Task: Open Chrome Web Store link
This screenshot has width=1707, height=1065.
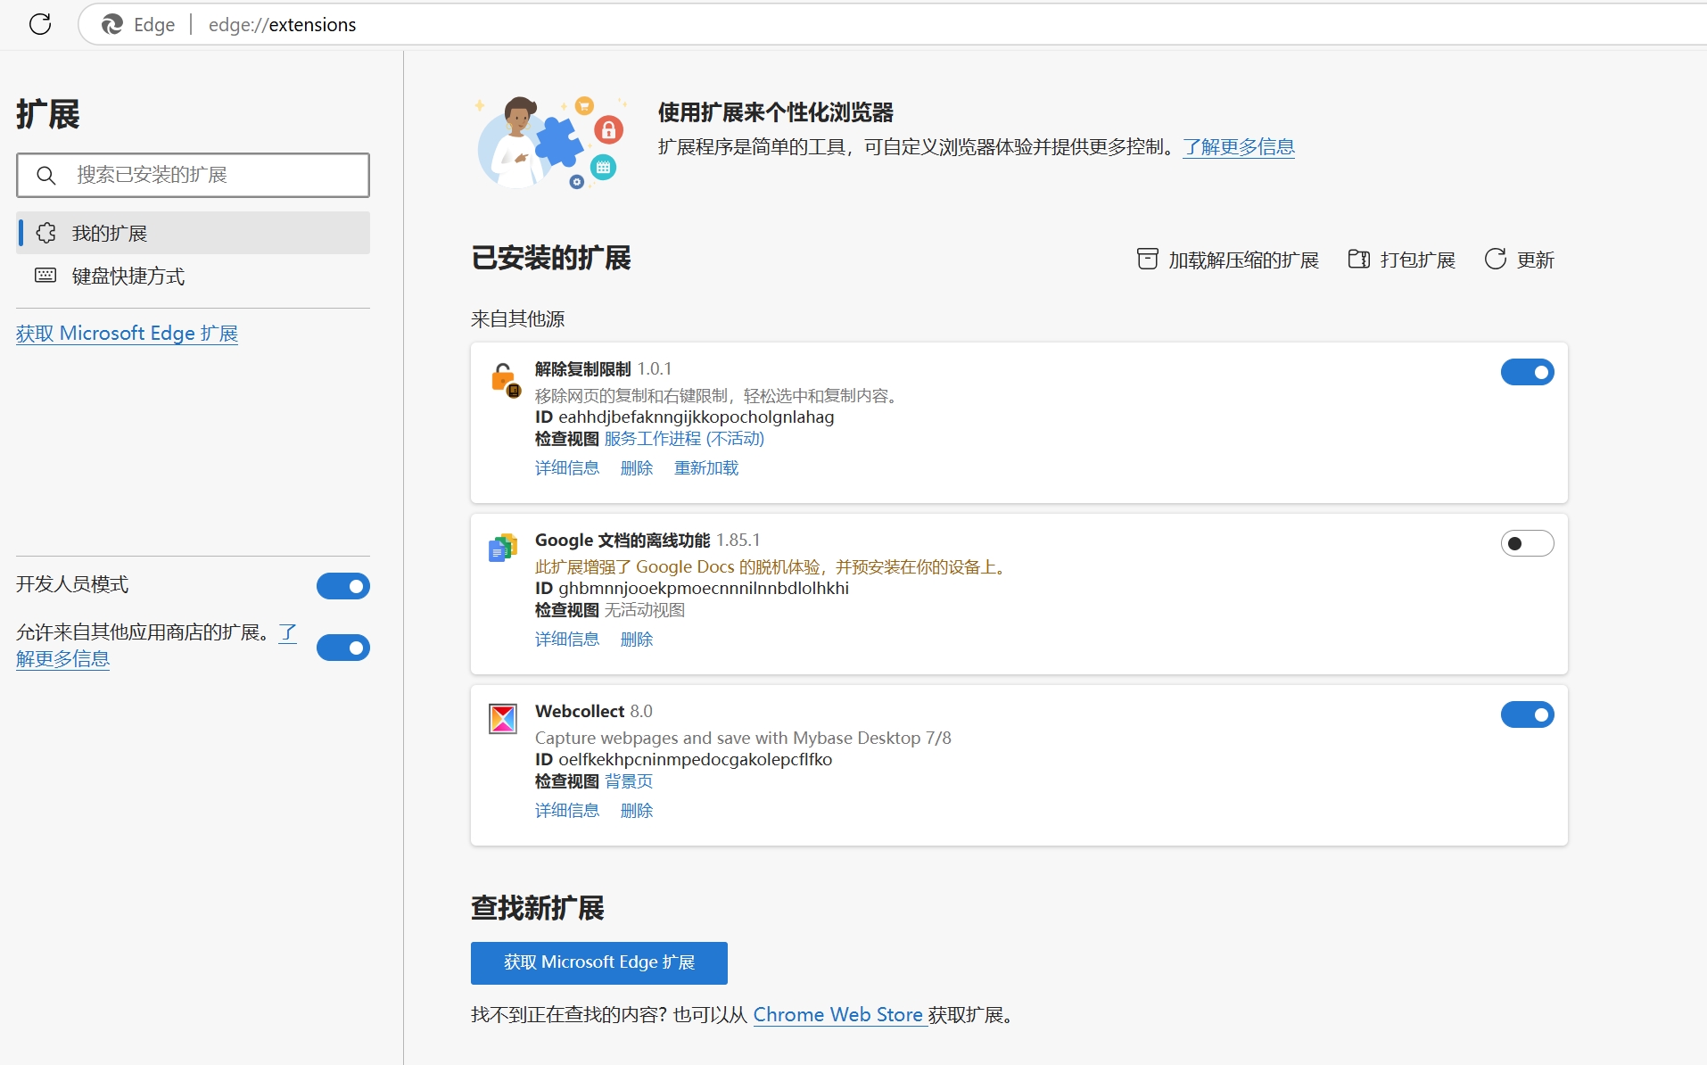Action: point(838,1015)
